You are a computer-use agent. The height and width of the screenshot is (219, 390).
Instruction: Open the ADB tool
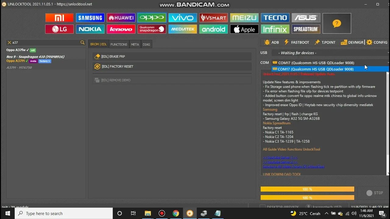tap(271, 42)
